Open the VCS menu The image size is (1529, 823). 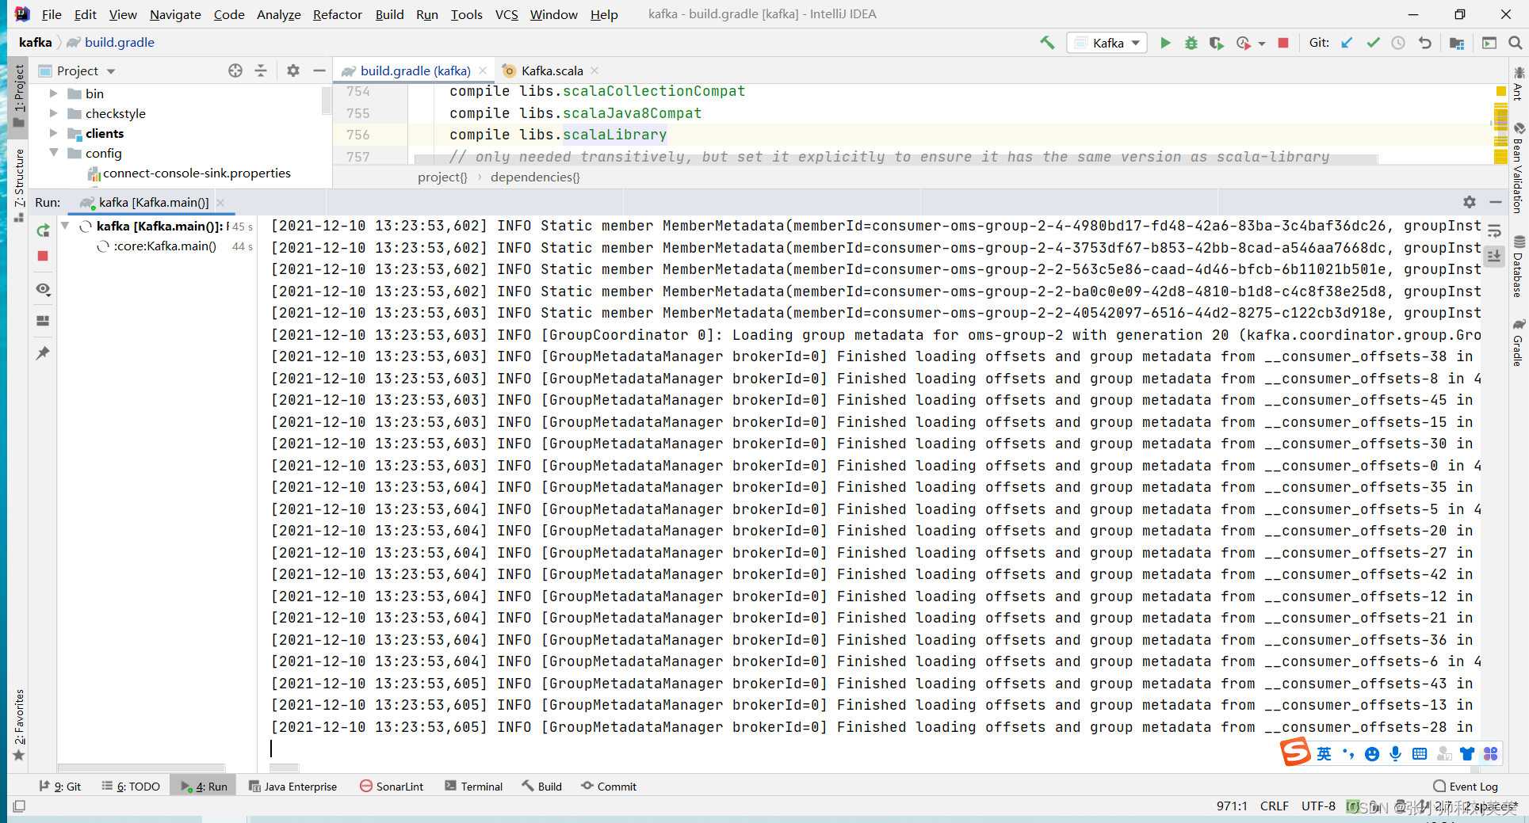[506, 14]
